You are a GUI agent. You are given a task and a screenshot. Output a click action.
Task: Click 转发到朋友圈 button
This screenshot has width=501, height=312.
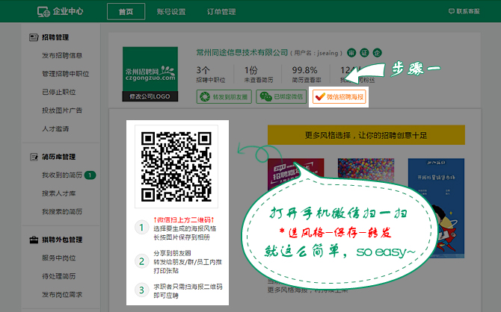(224, 97)
